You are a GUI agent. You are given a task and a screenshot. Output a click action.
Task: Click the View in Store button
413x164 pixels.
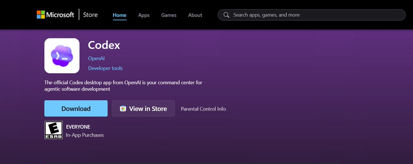click(x=143, y=109)
